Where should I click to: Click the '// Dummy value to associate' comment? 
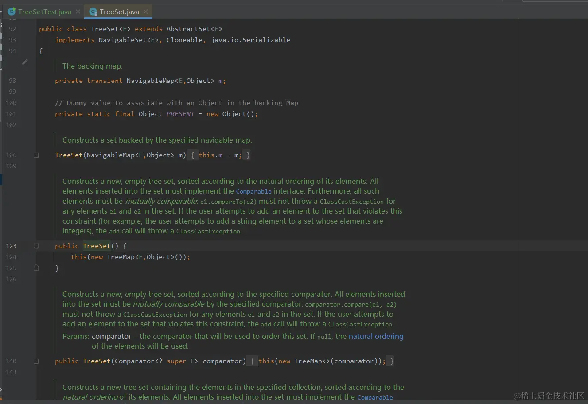pos(176,103)
